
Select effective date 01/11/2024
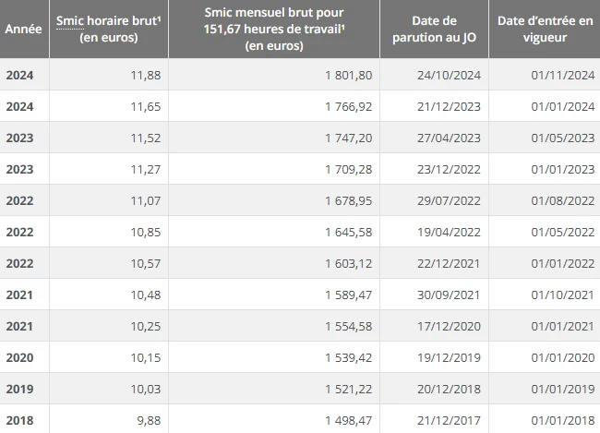(x=562, y=75)
